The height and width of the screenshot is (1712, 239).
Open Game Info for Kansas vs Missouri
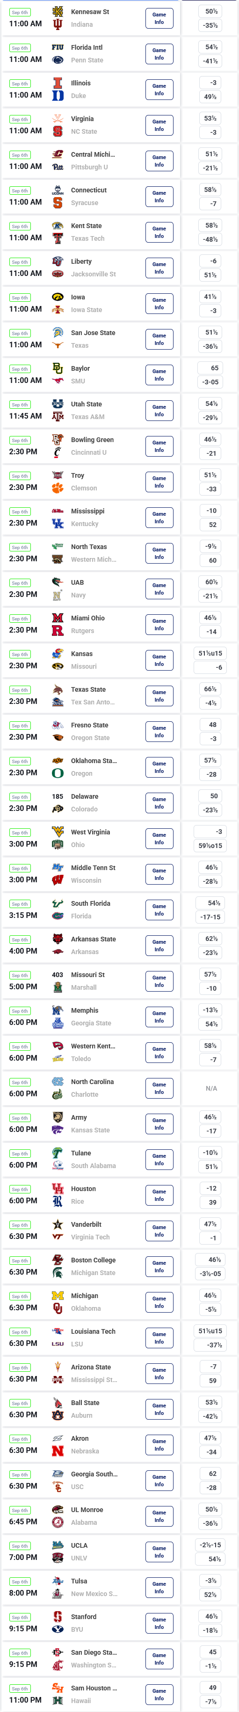tap(159, 661)
